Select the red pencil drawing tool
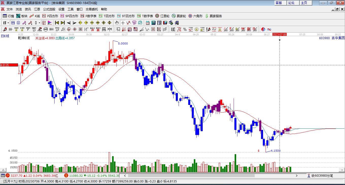Viewport: 345px width, 185px height. [5, 29]
